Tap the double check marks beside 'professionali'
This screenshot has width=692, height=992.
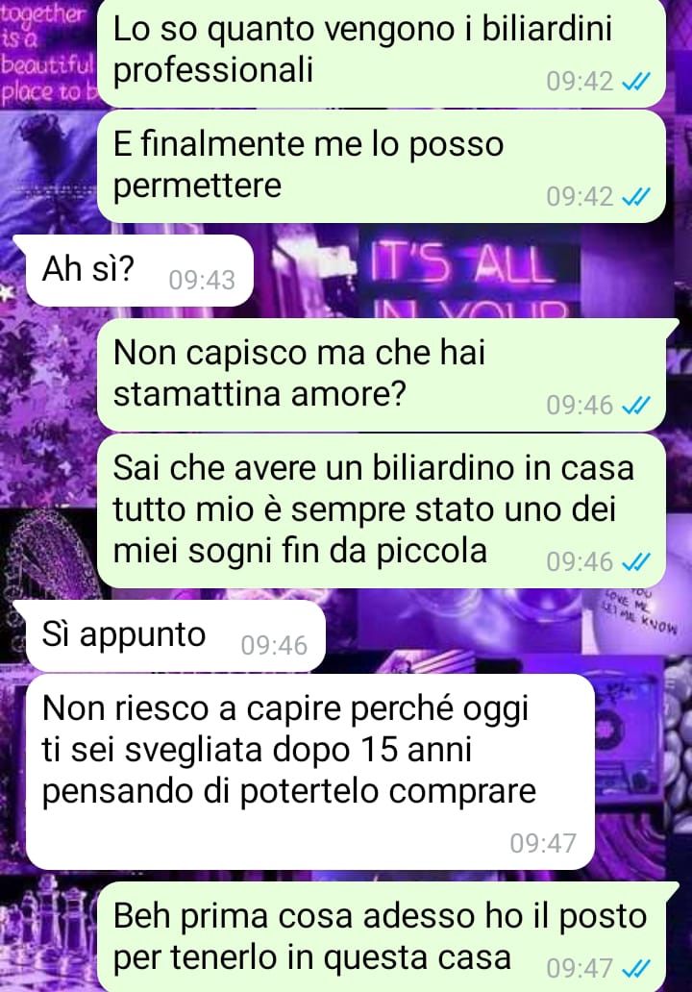pyautogui.click(x=635, y=82)
